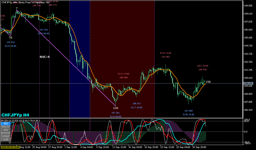This screenshot has width=256, height=150.
Task: Click 188.860 on the price axis
Action: point(248,94)
